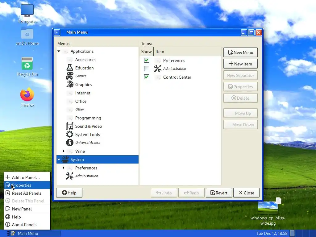Click the Revert button

(219, 193)
